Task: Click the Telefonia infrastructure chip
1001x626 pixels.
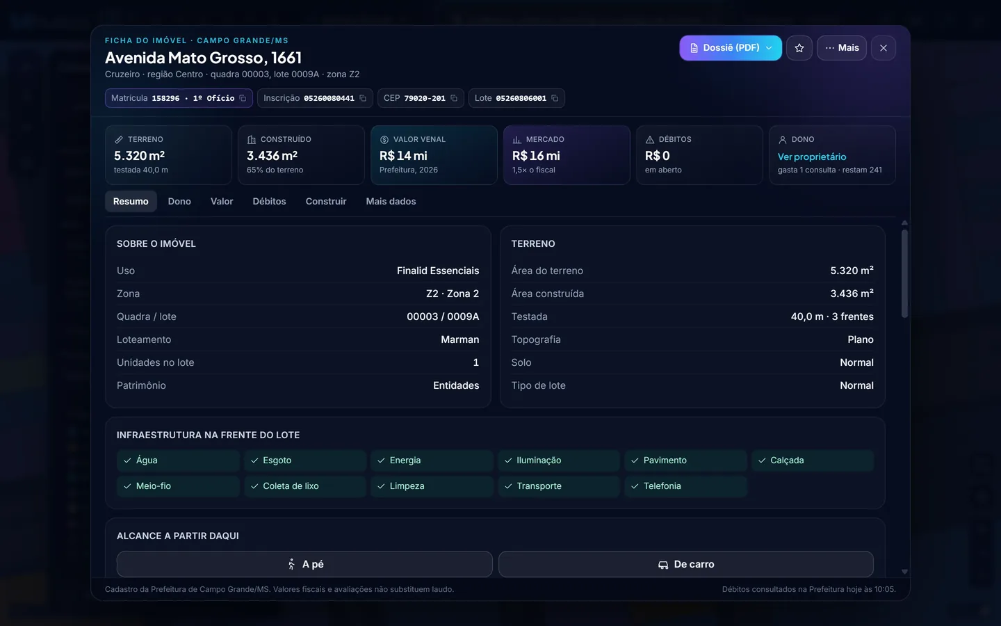Action: 685,486
